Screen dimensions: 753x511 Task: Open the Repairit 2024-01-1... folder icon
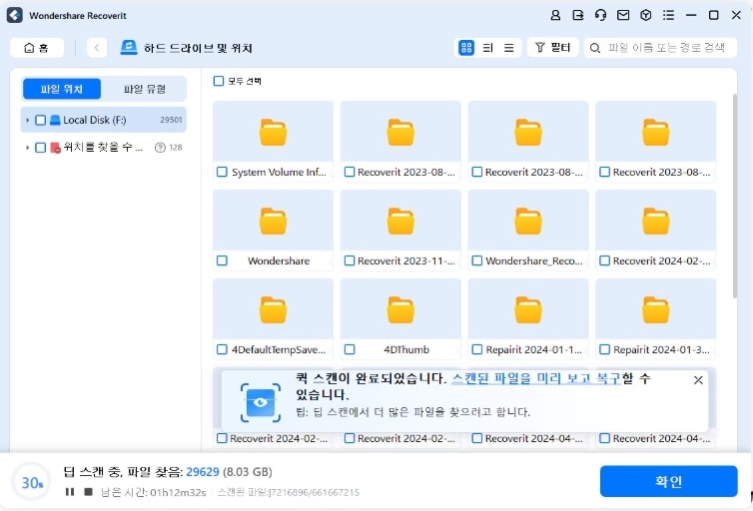528,310
